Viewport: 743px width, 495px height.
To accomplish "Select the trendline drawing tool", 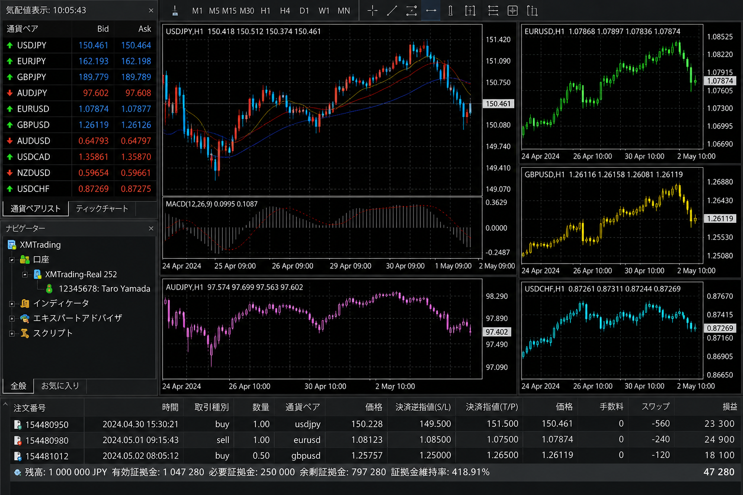I will tap(392, 11).
